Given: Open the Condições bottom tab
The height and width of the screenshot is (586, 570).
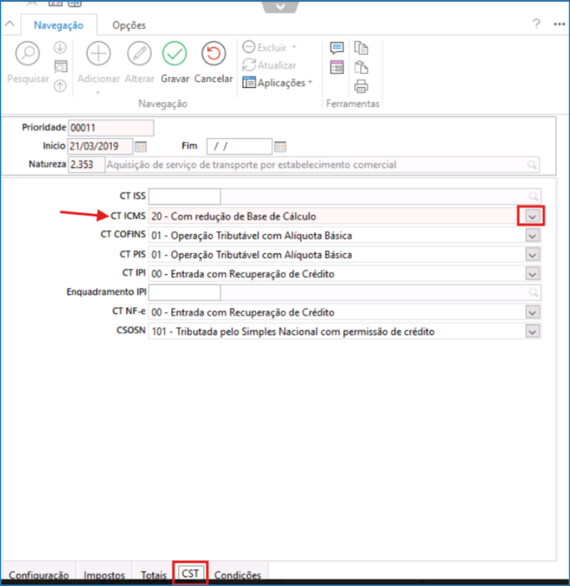Looking at the screenshot, I should point(237,575).
